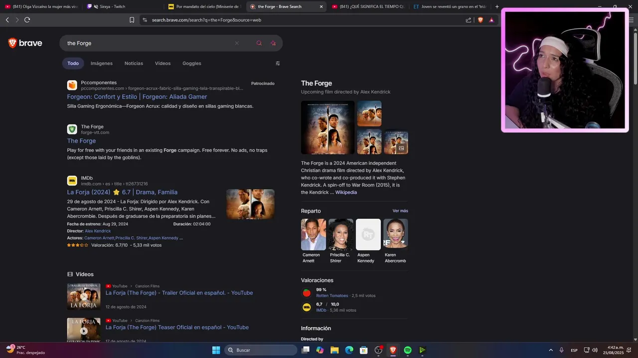Image resolution: width=638 pixels, height=358 pixels.
Task: Open Task View in taskbar
Action: click(x=306, y=350)
